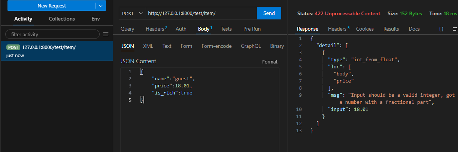Switch body type to GraphQL
458x152 pixels.
[251, 46]
